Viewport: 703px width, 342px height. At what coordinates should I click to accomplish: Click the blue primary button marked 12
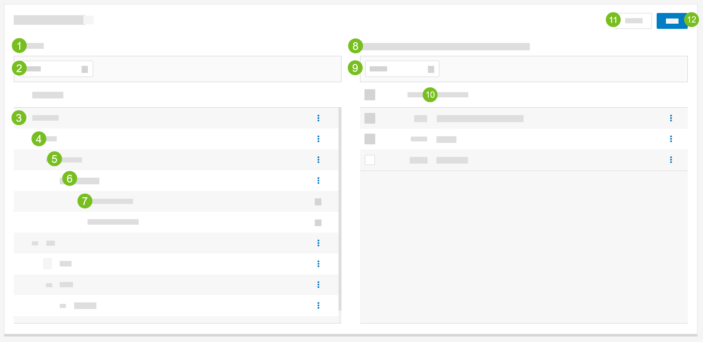[671, 21]
